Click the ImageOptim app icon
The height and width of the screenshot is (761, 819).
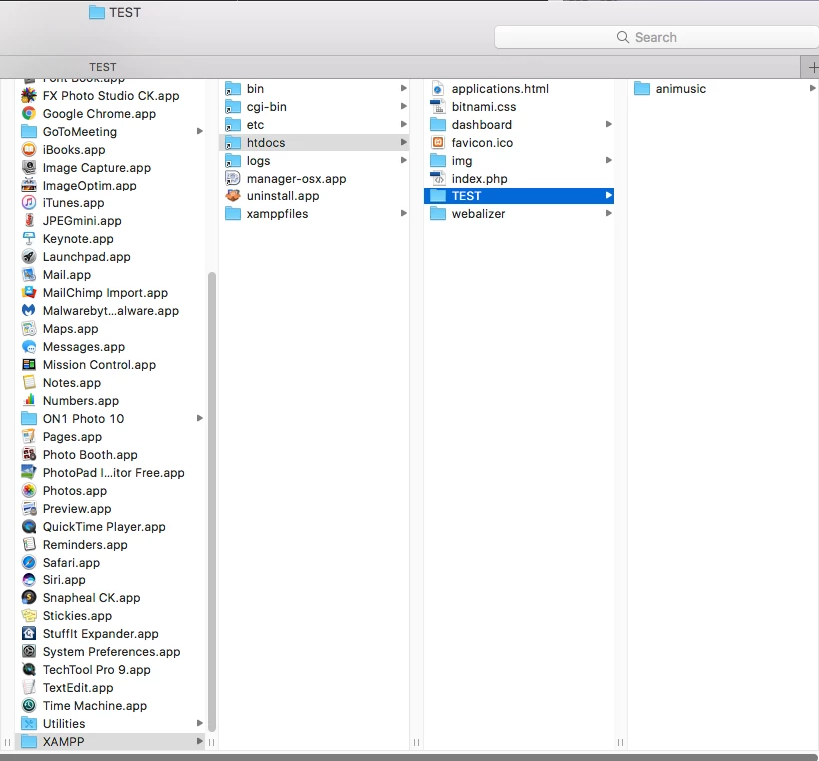point(29,186)
